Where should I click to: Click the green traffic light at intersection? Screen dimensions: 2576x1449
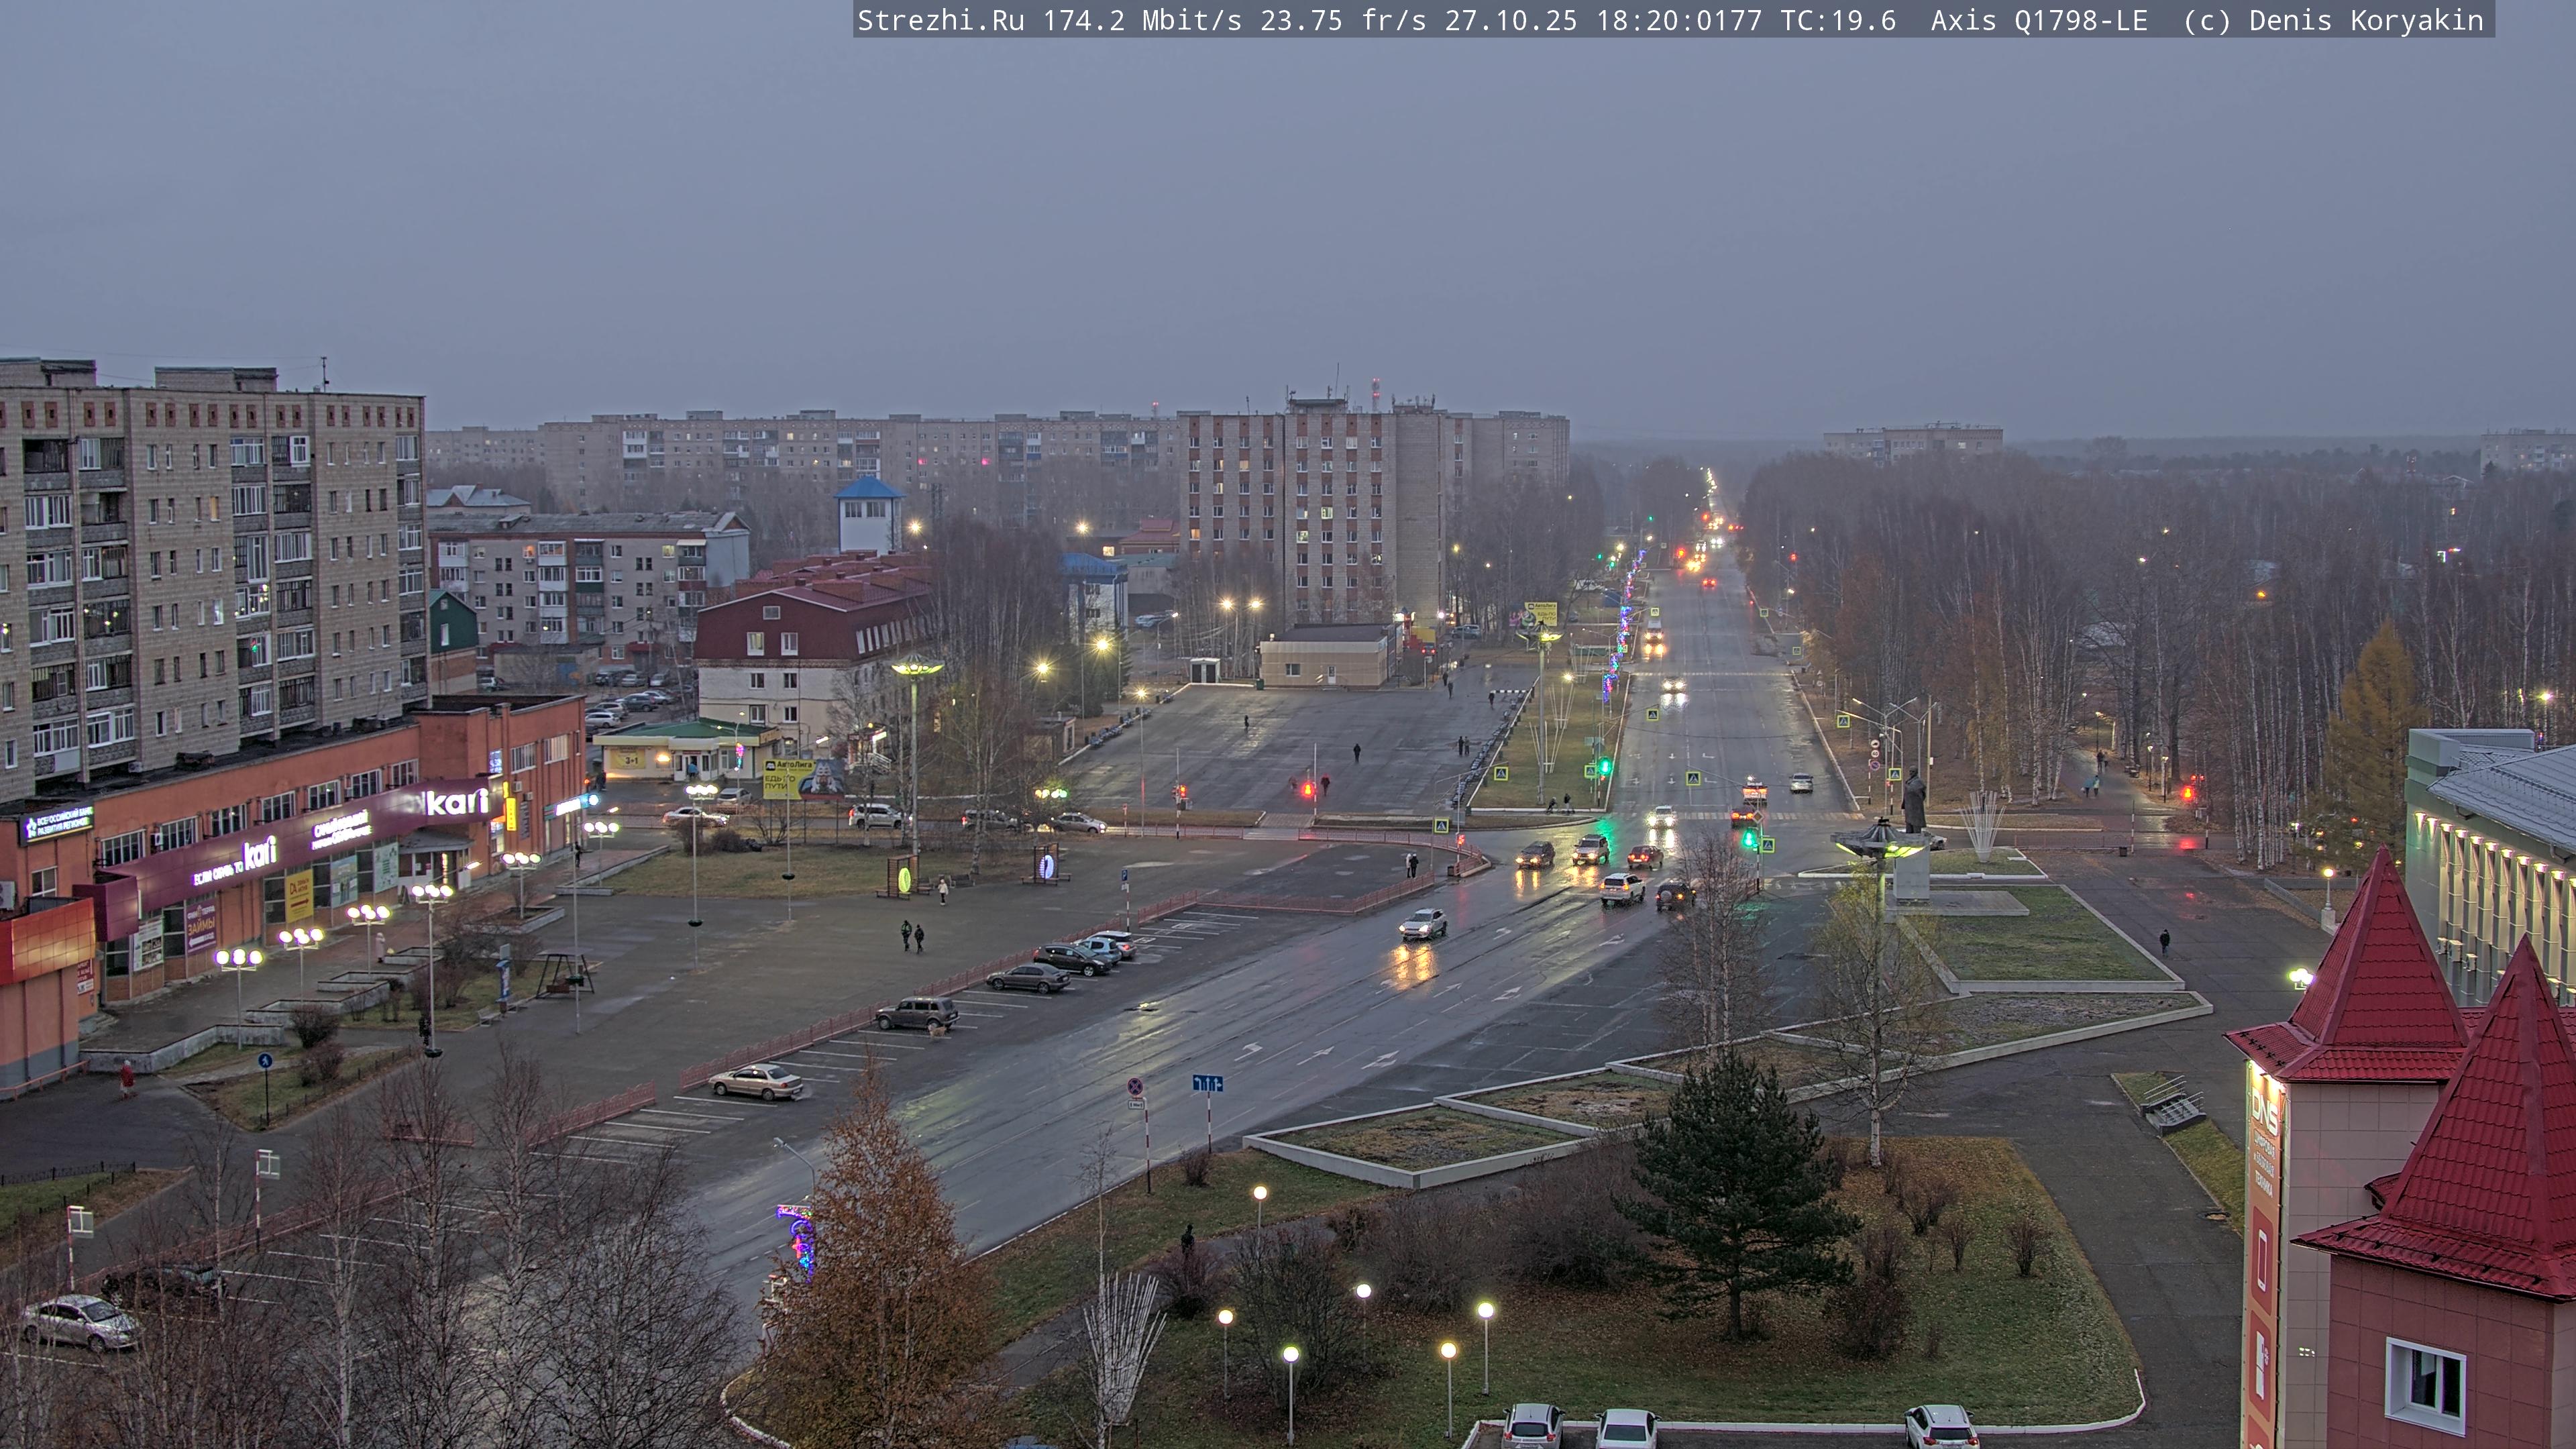coord(1750,839)
